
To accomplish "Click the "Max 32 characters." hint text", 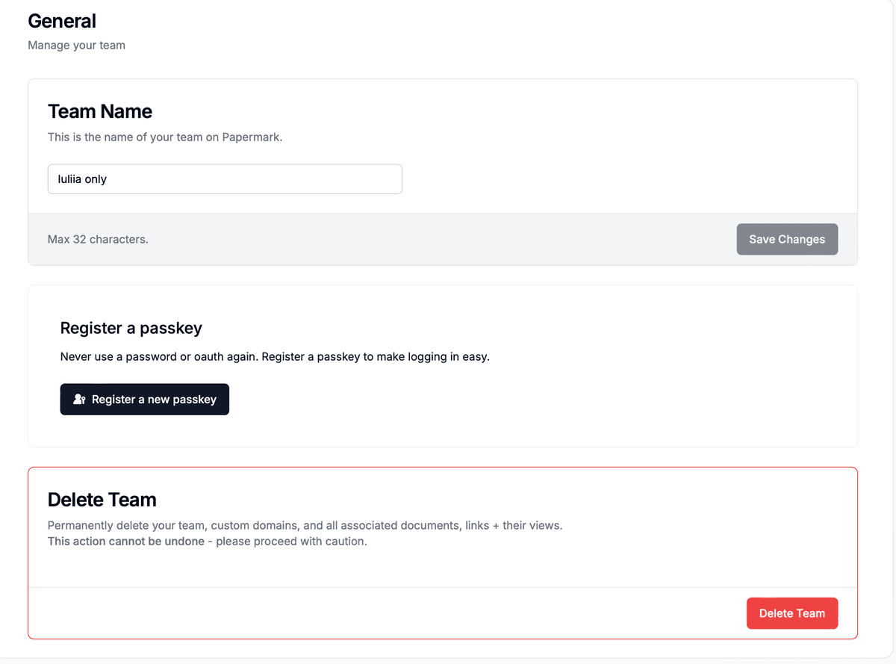I will pos(98,240).
